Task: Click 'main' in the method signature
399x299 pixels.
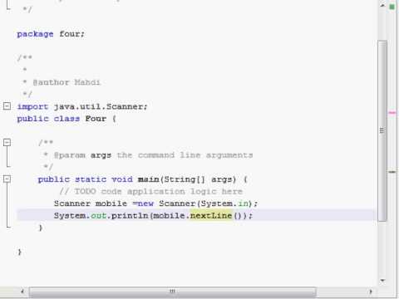Action: pyautogui.click(x=149, y=179)
